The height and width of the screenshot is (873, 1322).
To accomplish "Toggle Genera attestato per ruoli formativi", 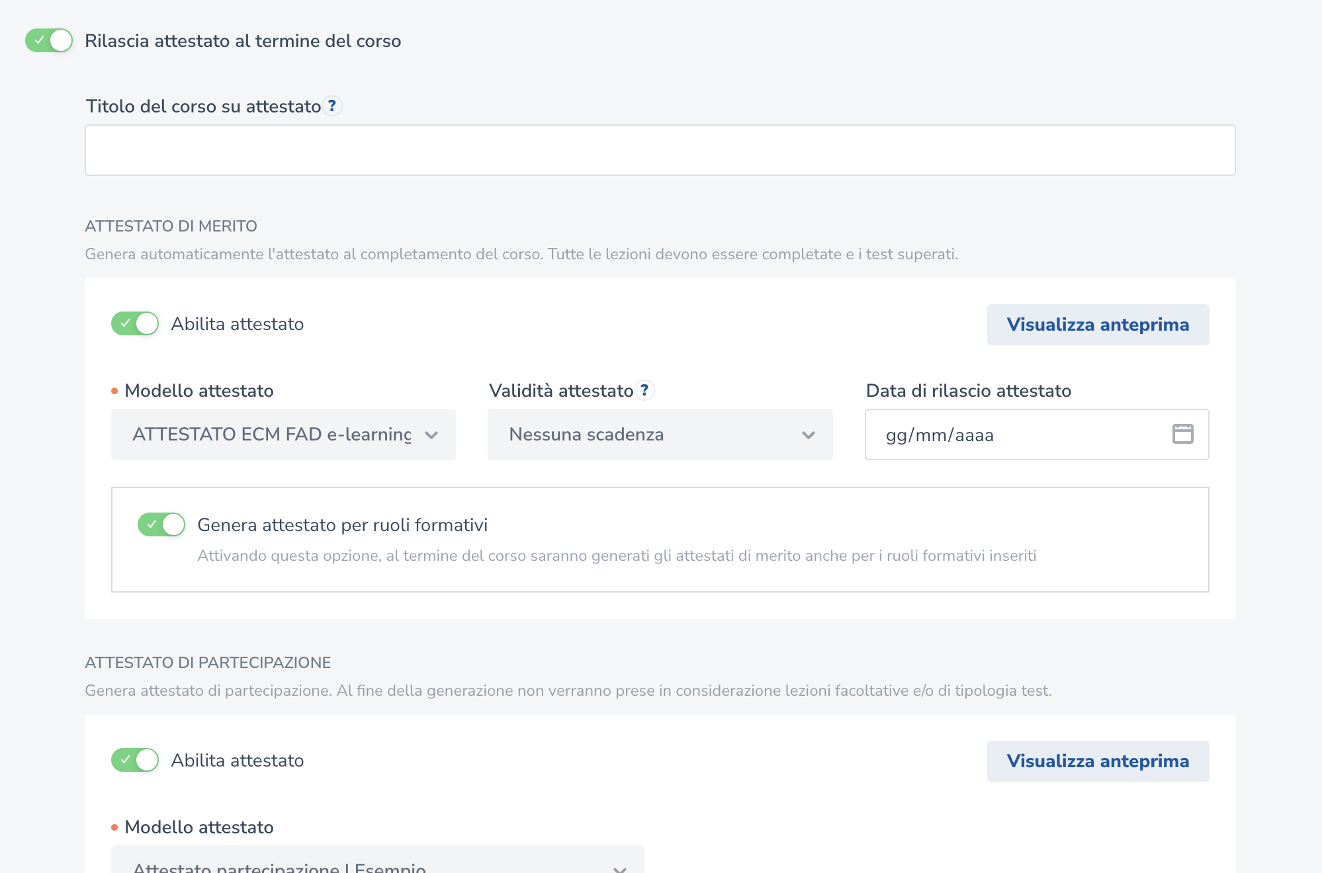I will [x=161, y=524].
